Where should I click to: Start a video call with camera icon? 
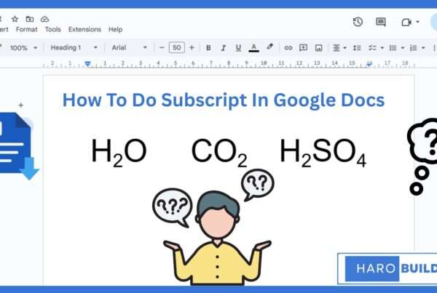click(406, 23)
